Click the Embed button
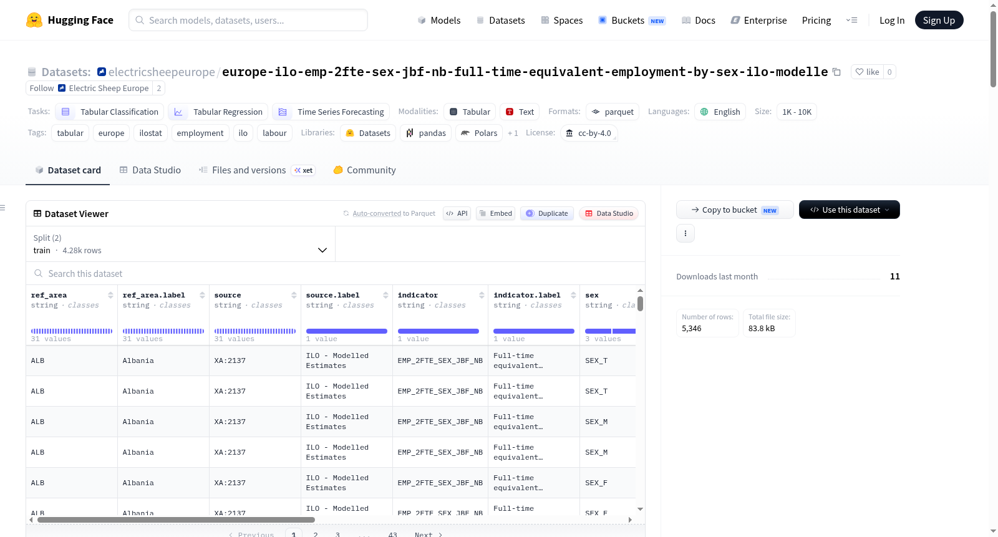This screenshot has width=998, height=537. tap(495, 213)
